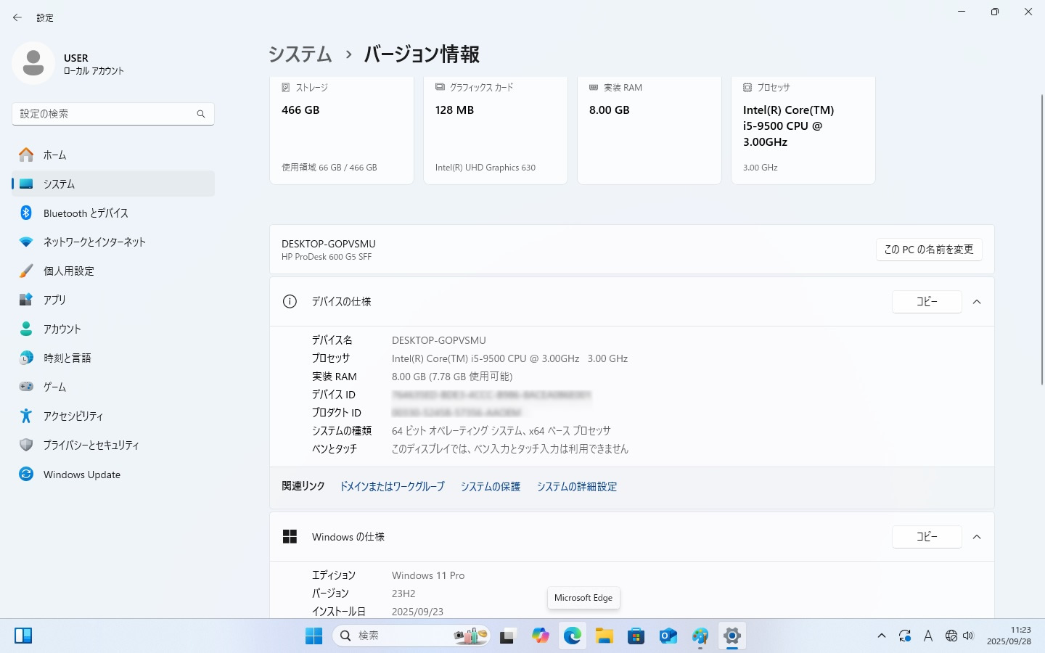Click この PC の名前を変更 button
Screen dimensions: 1045x653
[x=928, y=250]
